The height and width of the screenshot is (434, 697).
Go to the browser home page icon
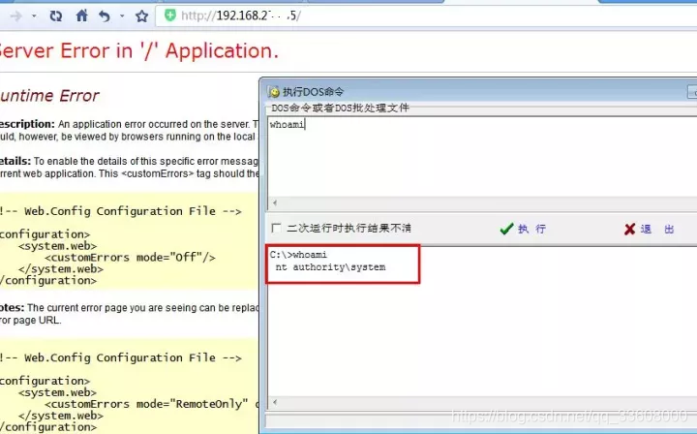pos(81,16)
